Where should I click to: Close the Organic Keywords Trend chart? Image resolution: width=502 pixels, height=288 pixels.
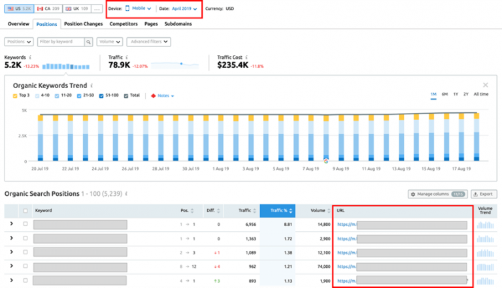[485, 85]
